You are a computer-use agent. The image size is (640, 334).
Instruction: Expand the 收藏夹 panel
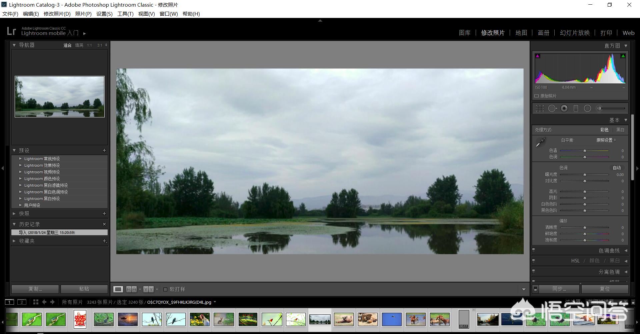tap(14, 241)
